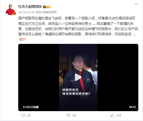Click username 红衣大叔周鸿祎
The image size is (143, 121).
[30, 7]
